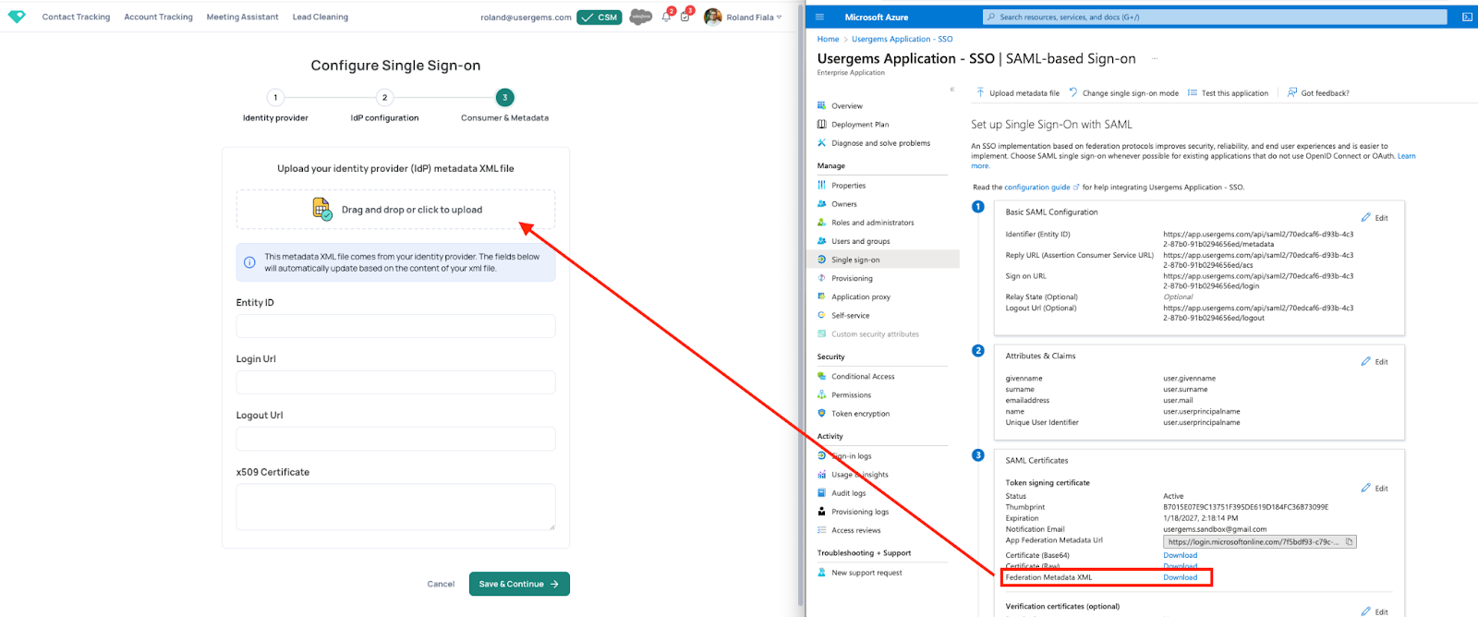Collapse the Azure sidebar with double chevron
The image size is (1478, 617).
(951, 90)
